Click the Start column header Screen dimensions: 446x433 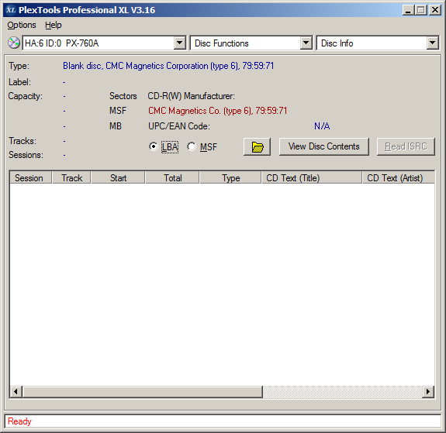pos(118,178)
